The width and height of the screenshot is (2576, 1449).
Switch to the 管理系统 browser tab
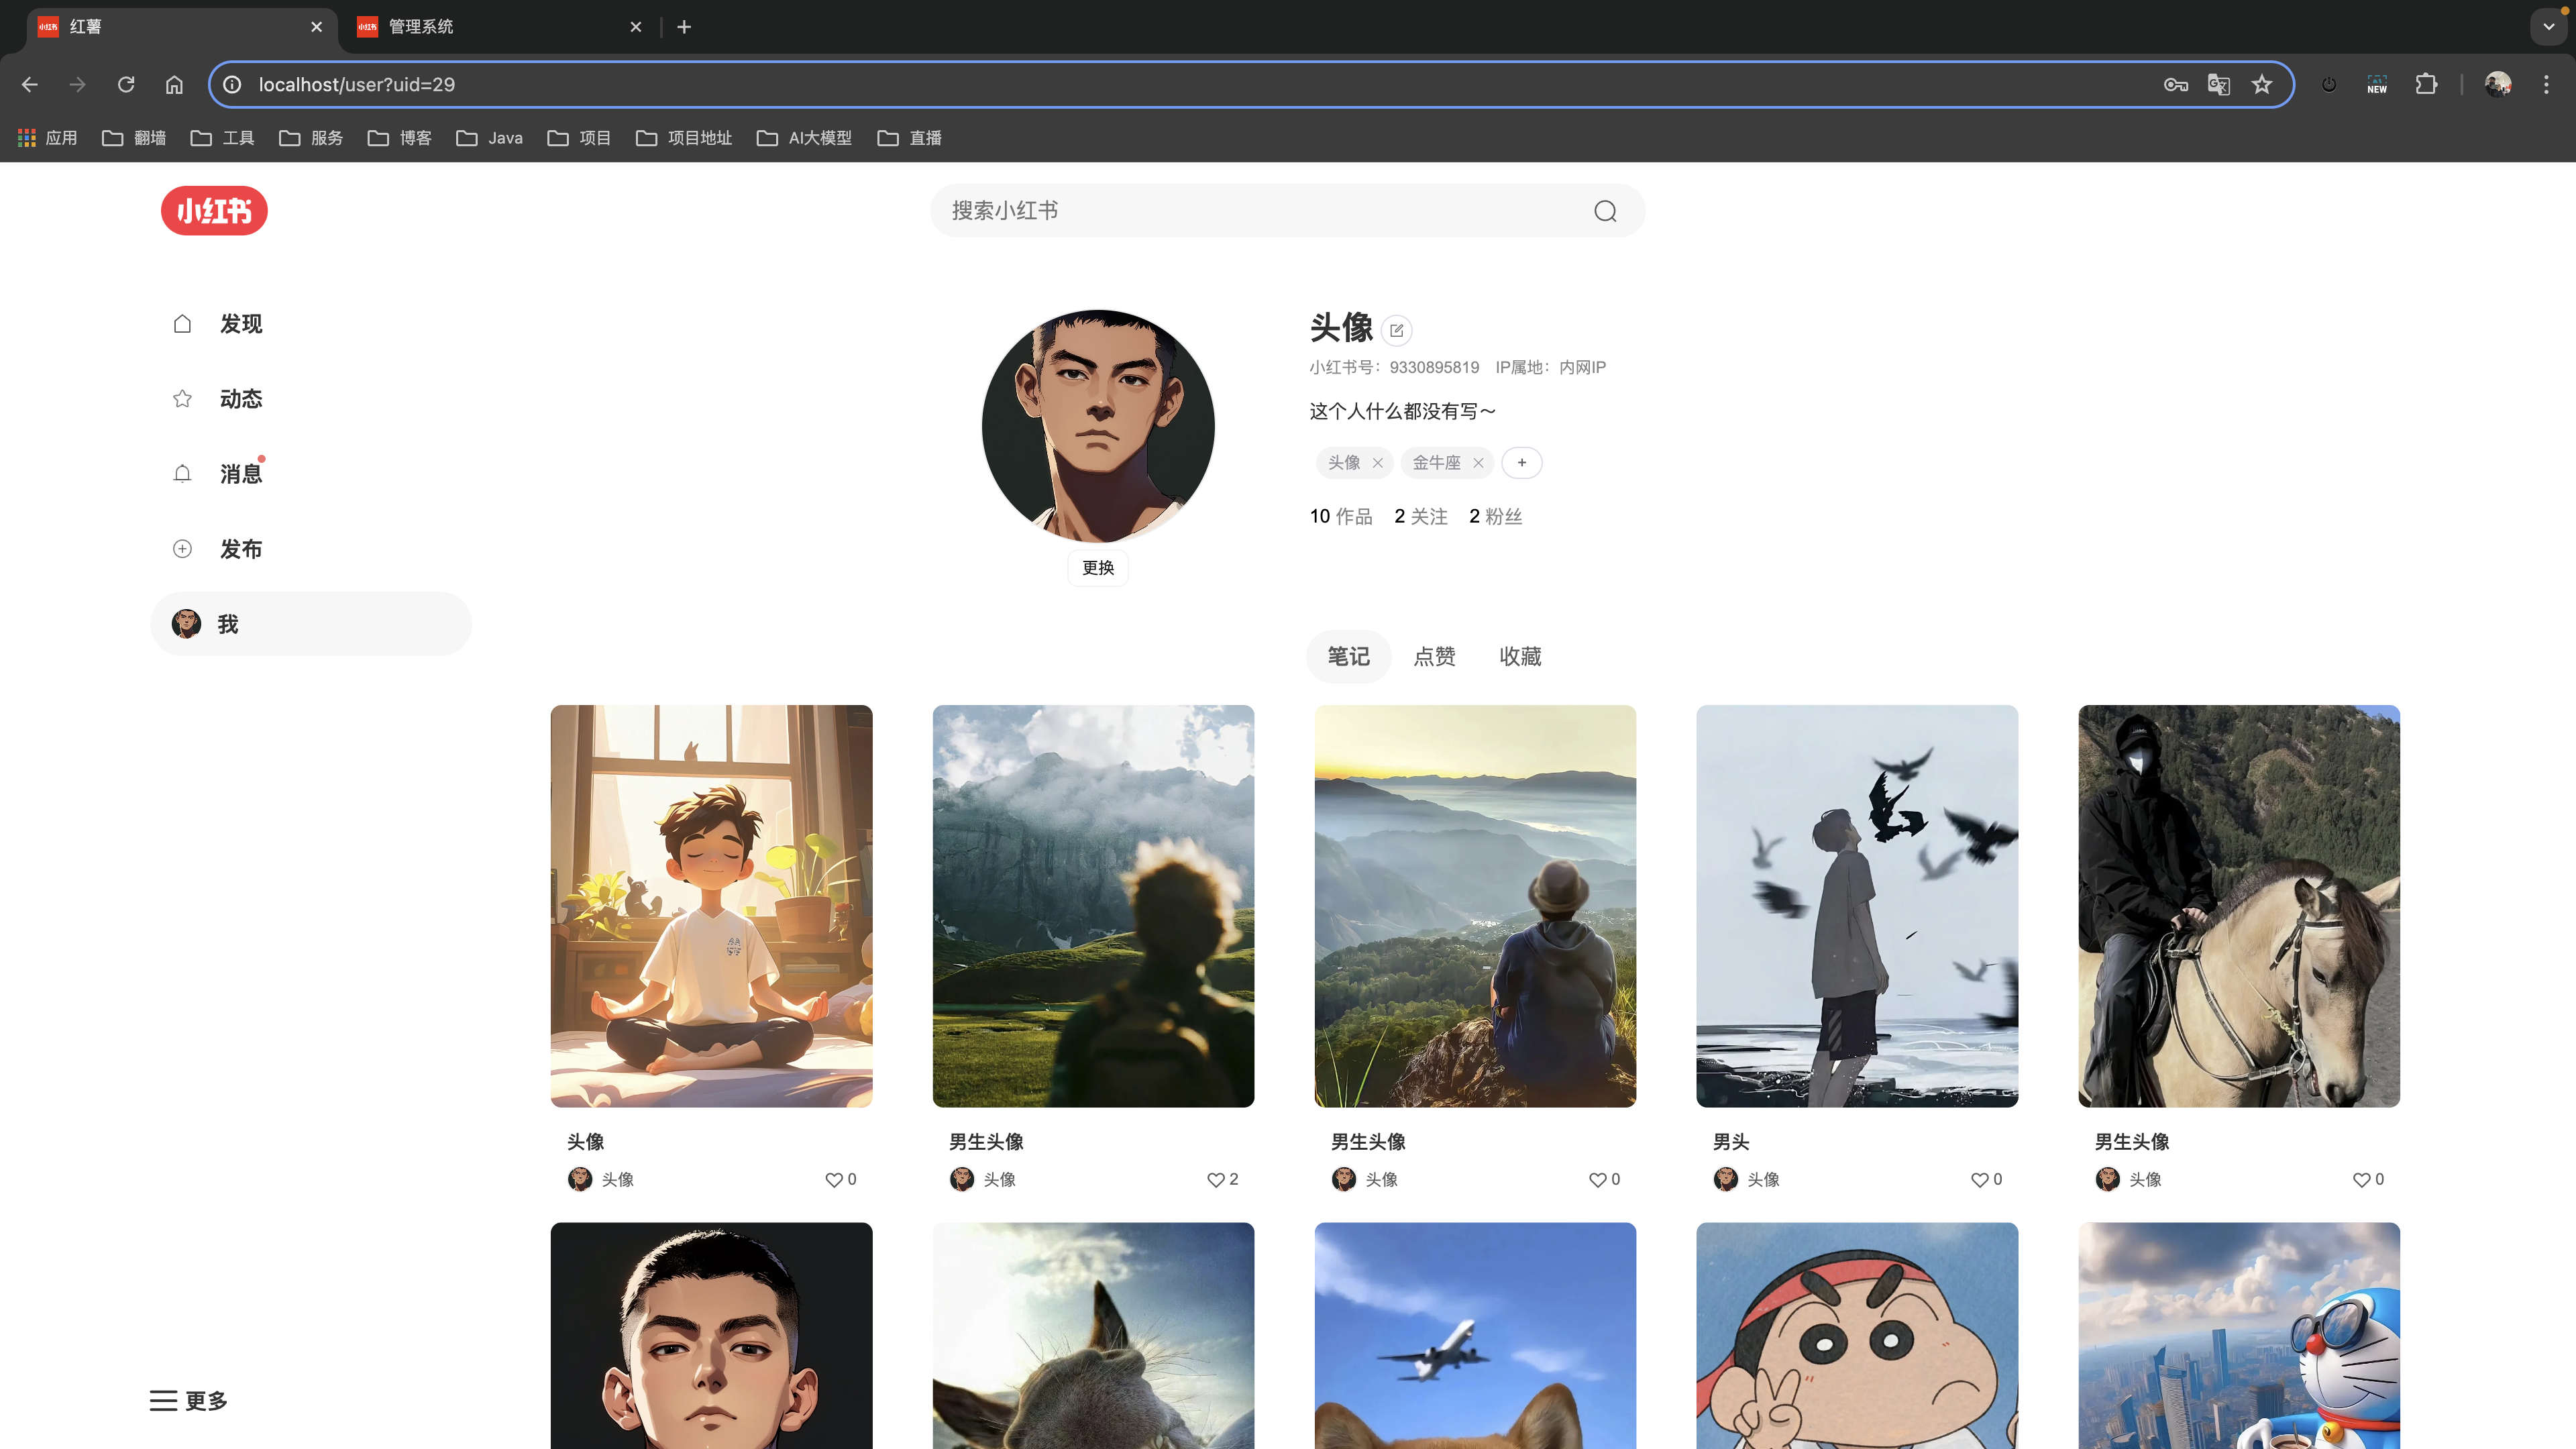pos(500,27)
